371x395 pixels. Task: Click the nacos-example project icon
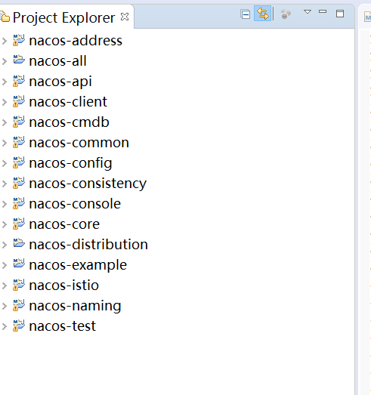point(19,264)
